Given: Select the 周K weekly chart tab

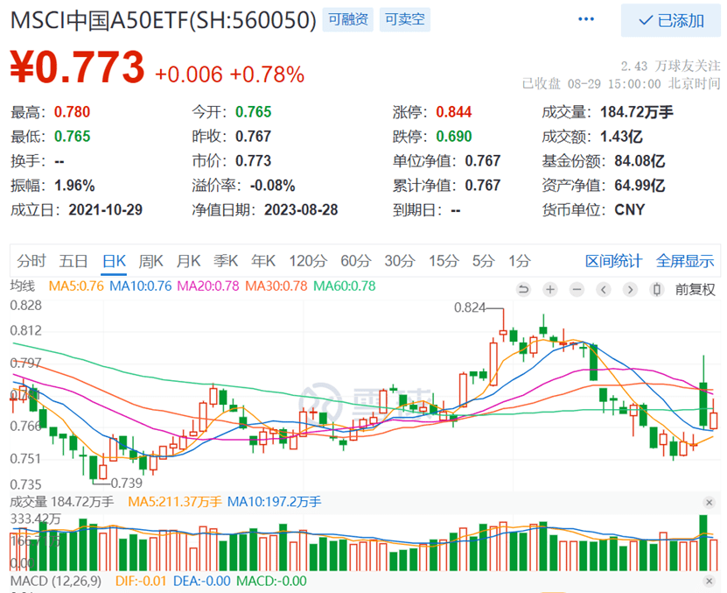Looking at the screenshot, I should pos(151,260).
